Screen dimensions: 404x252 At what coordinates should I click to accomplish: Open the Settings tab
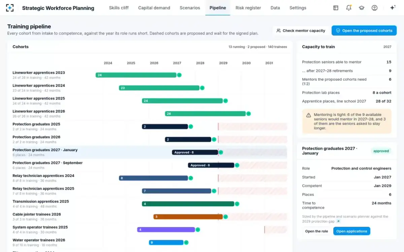point(298,8)
